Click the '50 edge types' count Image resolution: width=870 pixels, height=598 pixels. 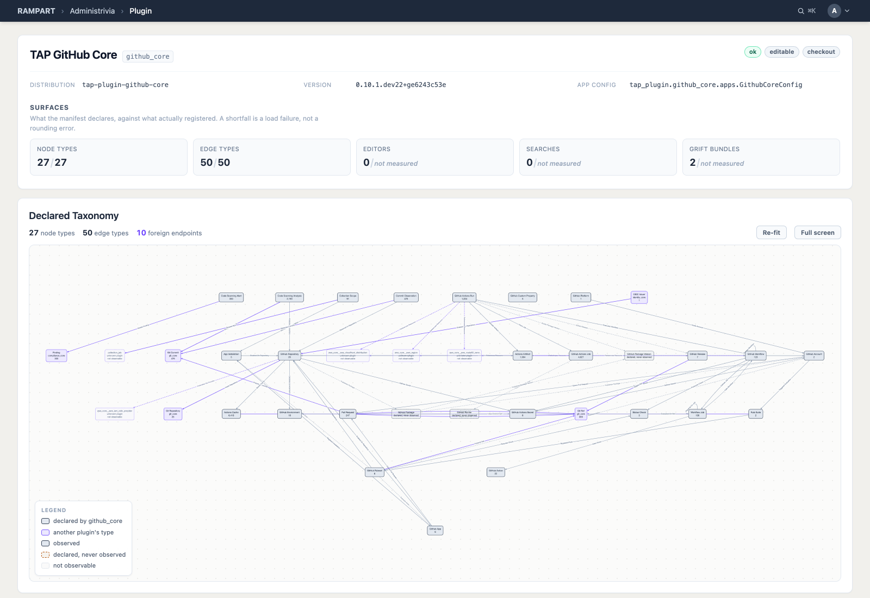point(105,233)
